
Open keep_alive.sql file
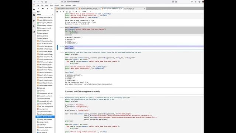(45, 36)
